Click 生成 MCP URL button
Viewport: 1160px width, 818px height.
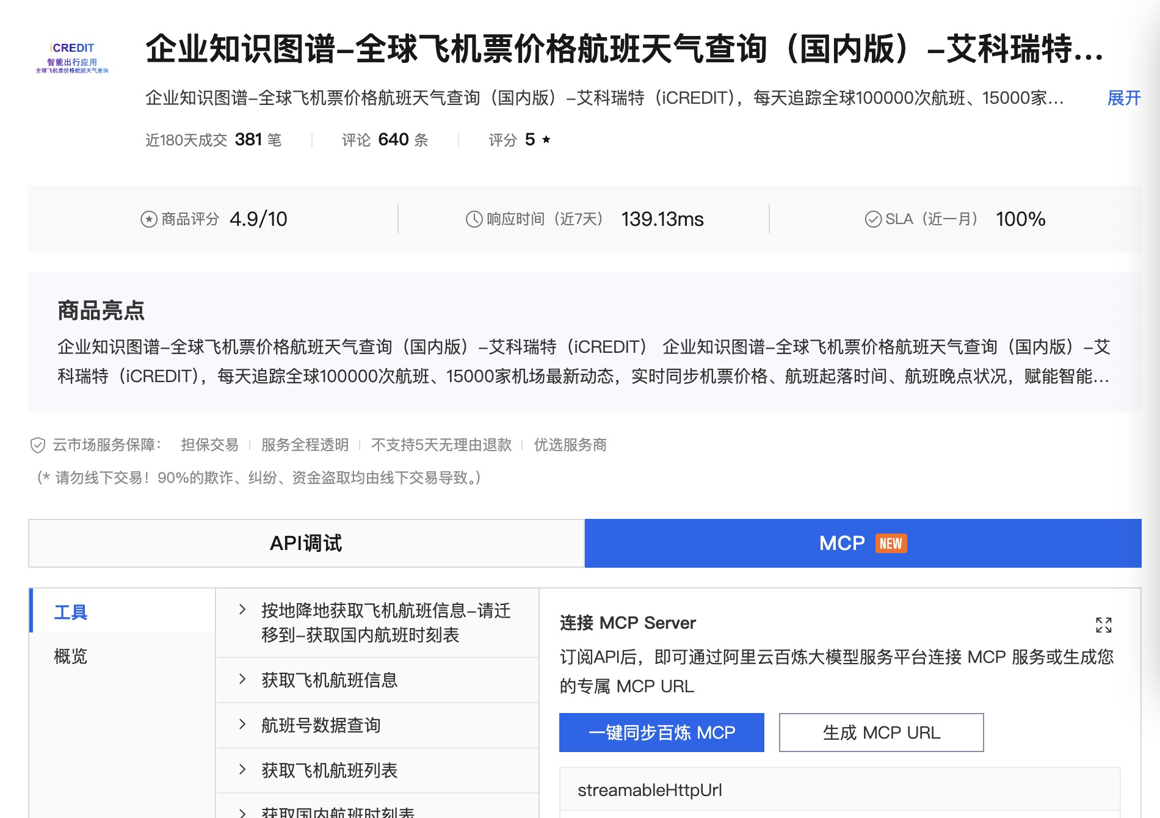pos(882,733)
